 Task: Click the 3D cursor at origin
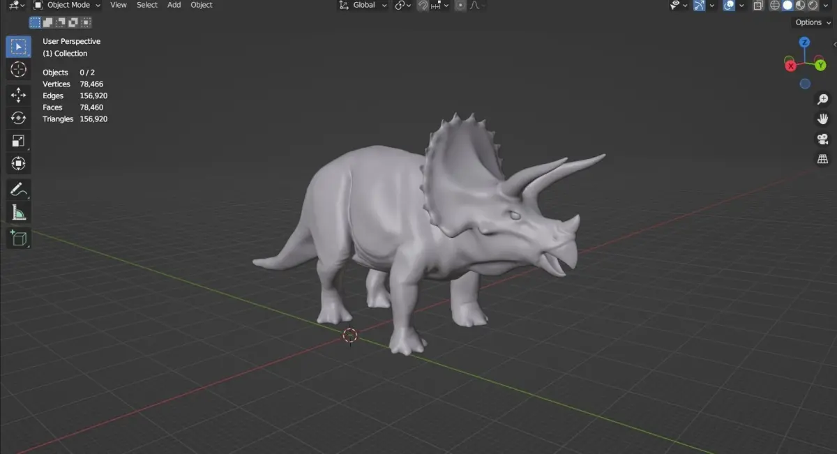[x=350, y=335]
